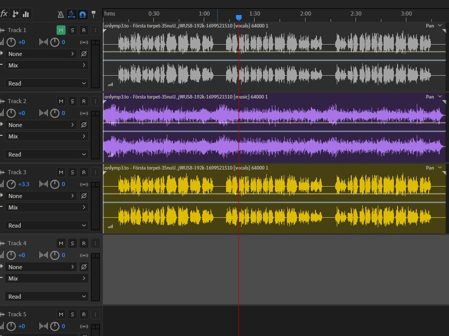Select the purple music clip on Track 2

274,128
